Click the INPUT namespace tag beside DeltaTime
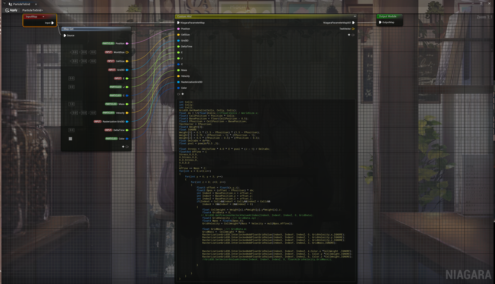Screen dimensions: 495x284 pos(108,130)
